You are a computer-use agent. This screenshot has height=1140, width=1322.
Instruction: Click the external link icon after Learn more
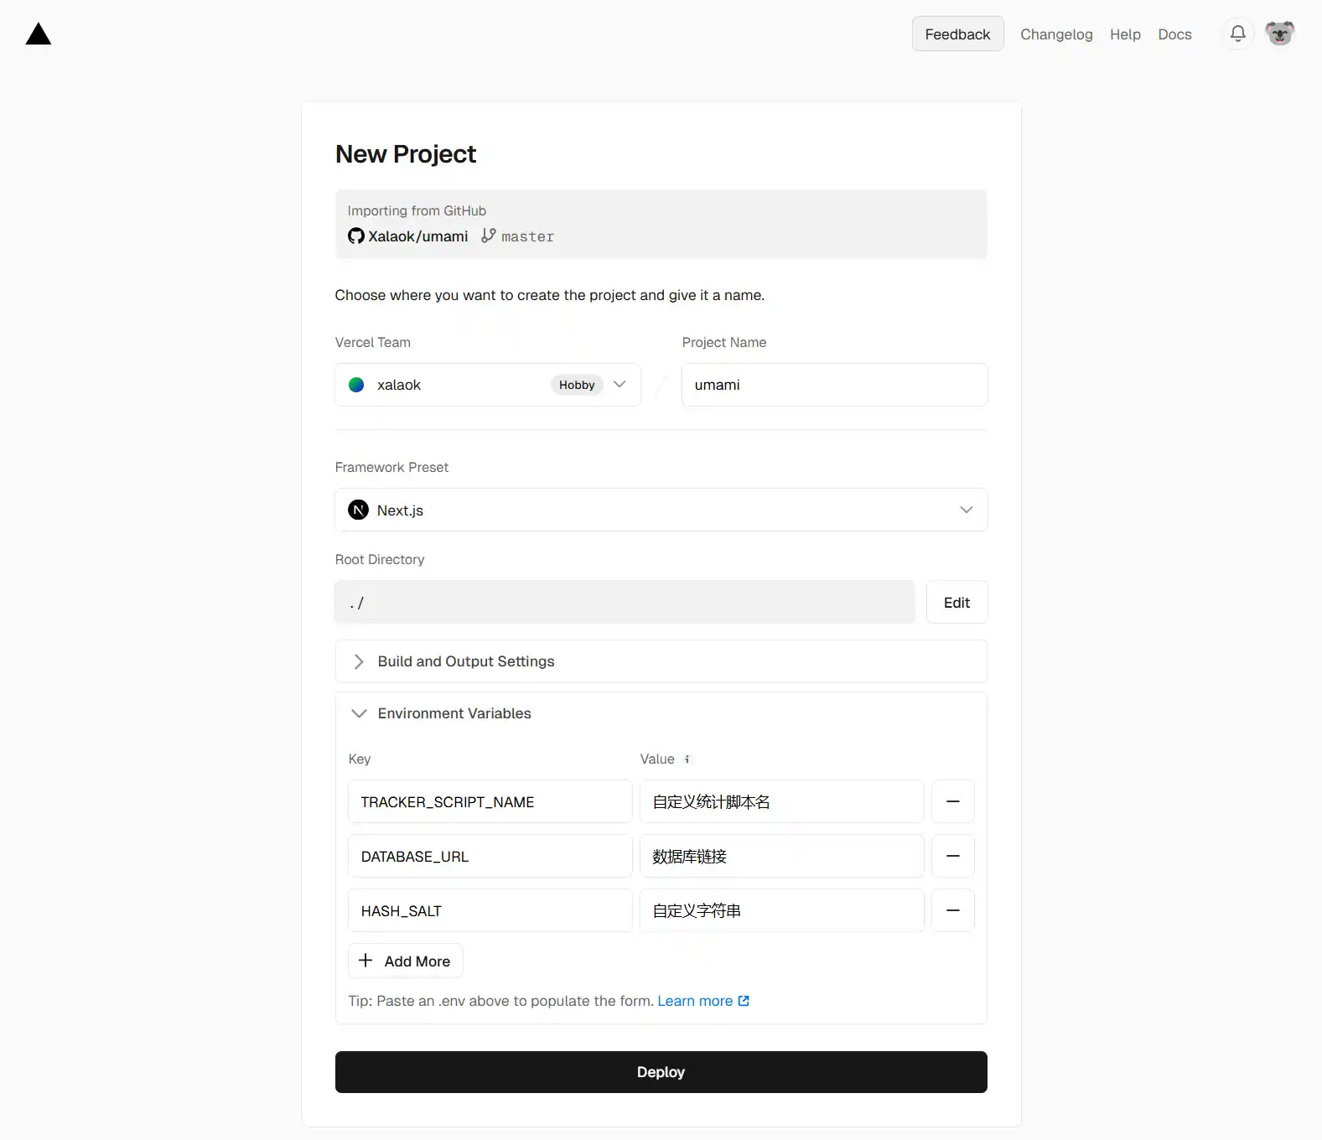click(x=744, y=1001)
